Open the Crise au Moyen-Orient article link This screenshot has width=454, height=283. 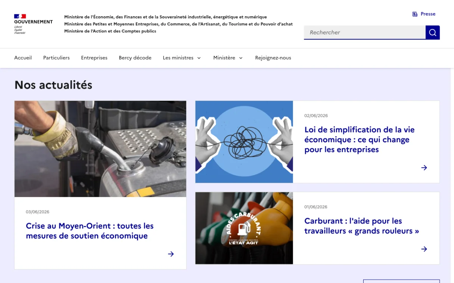[90, 231]
